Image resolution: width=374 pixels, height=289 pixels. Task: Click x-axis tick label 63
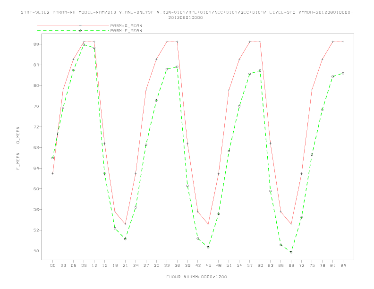tap(271, 265)
